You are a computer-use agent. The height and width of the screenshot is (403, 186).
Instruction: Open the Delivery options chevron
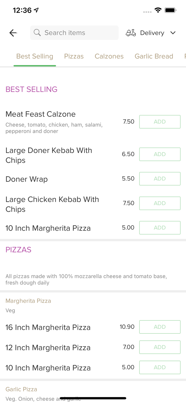pyautogui.click(x=173, y=33)
